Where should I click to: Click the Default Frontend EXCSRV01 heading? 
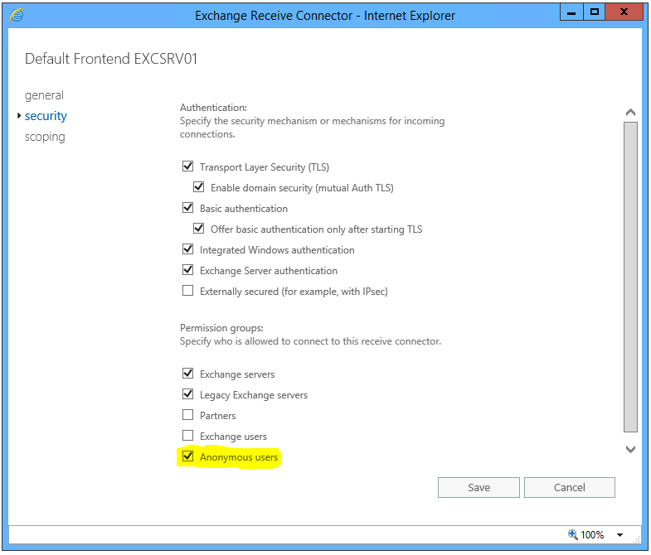(111, 59)
